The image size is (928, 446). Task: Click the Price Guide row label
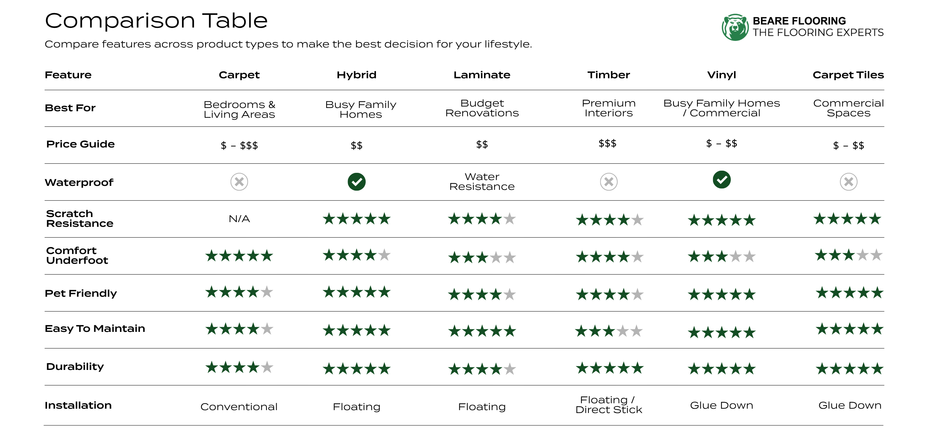(80, 144)
